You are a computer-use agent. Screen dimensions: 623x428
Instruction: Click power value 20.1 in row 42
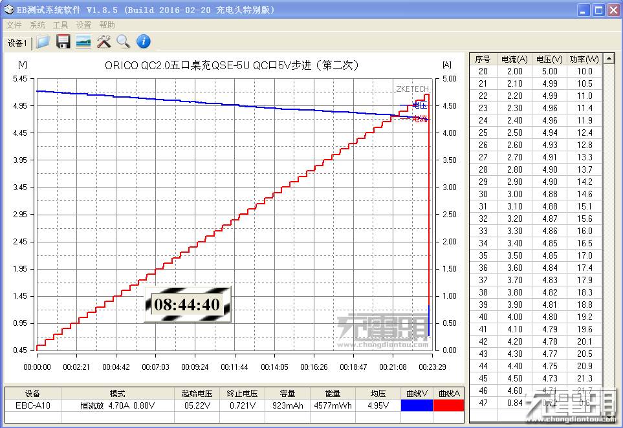point(584,341)
